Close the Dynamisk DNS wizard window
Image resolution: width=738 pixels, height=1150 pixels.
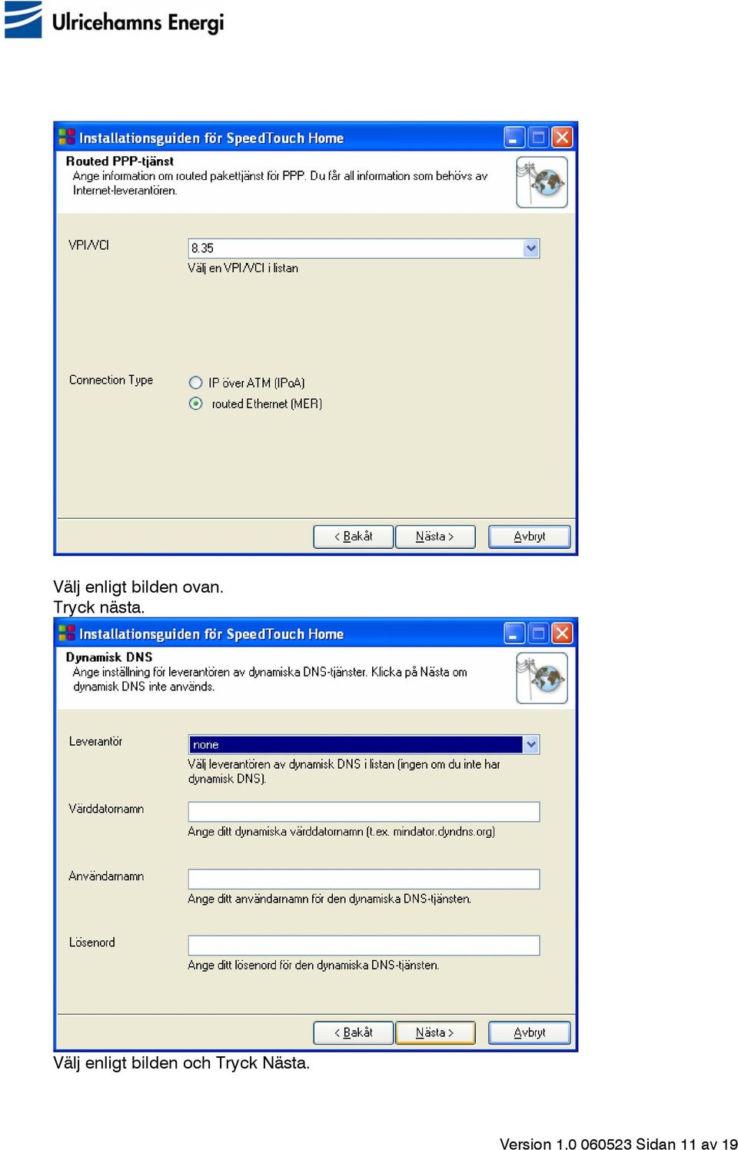(563, 633)
